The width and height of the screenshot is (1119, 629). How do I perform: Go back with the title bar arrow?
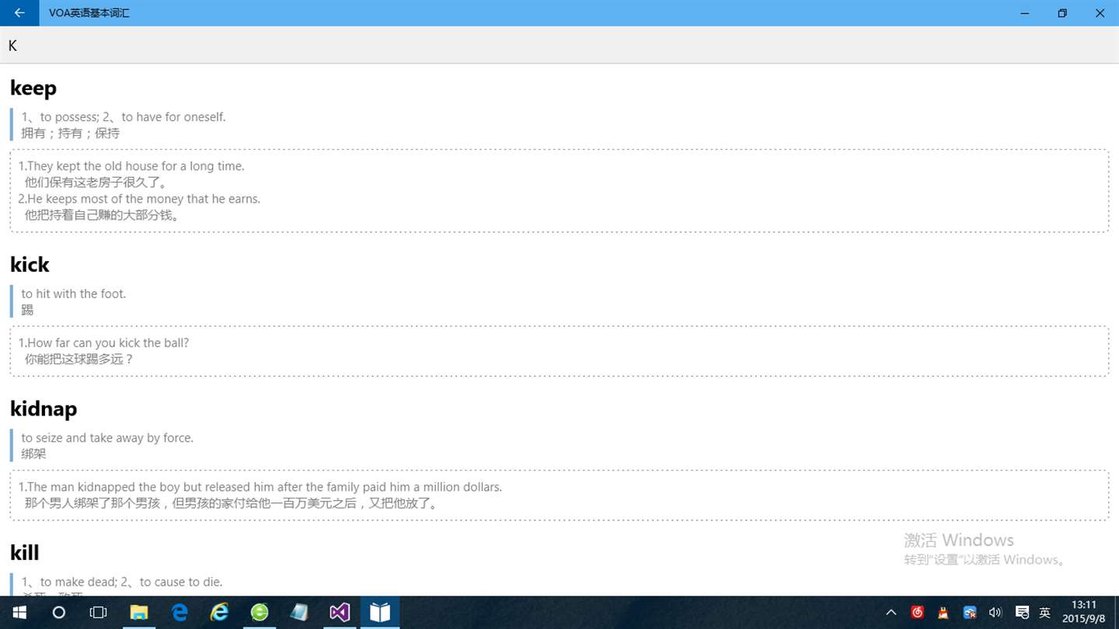click(x=19, y=13)
